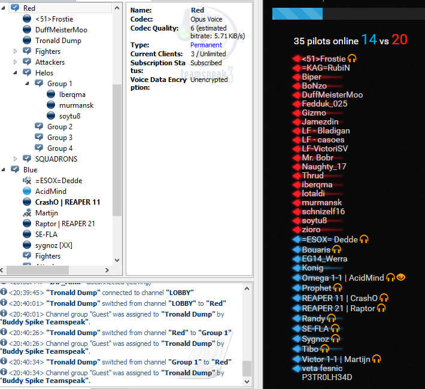
Task: Select sygnoz [XX] in the channel tree
Action: (x=54, y=245)
